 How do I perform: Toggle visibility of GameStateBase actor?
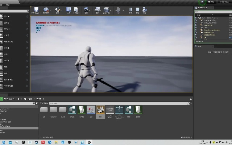[x=196, y=34]
